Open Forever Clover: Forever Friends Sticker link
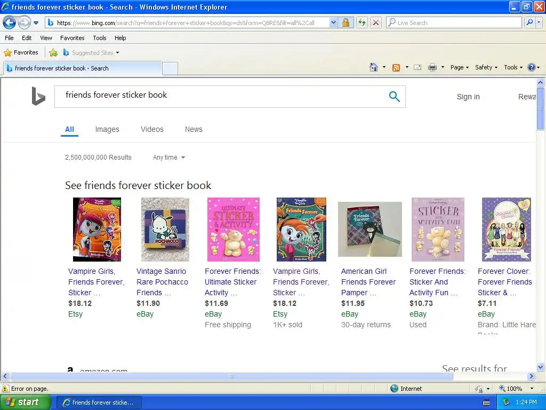Viewport: 546px width, 410px height. click(505, 282)
